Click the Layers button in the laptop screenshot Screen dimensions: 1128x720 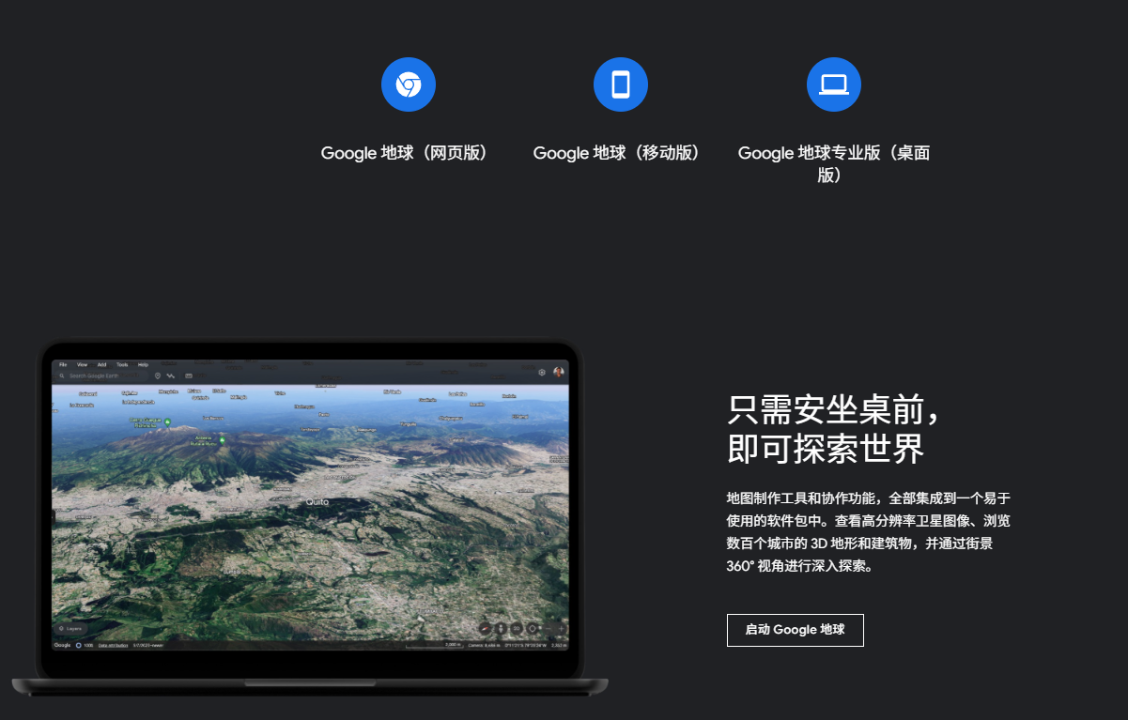pos(70,629)
